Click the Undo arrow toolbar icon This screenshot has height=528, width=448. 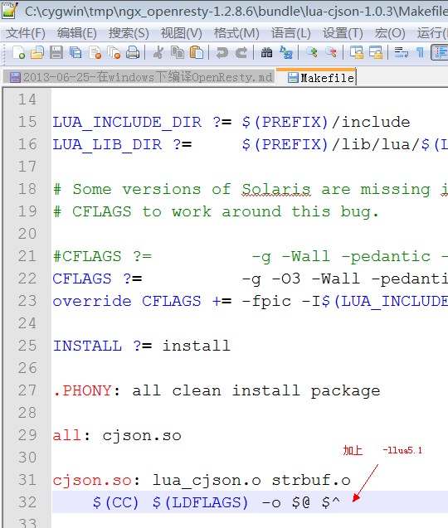222,53
